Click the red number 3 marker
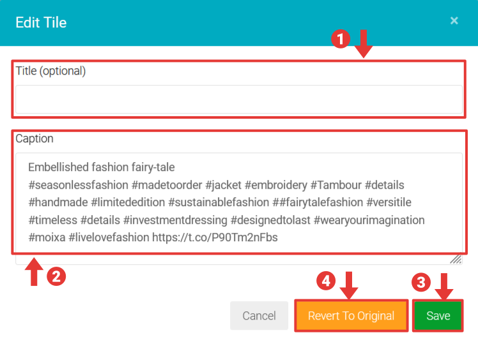 coord(420,281)
